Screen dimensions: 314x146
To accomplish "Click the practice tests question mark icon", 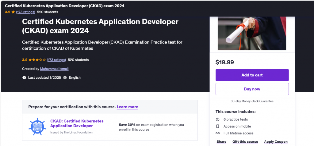I will click(217, 119).
